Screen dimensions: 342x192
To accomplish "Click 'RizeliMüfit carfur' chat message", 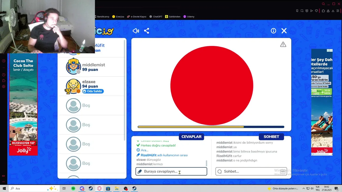I will (x=229, y=156).
